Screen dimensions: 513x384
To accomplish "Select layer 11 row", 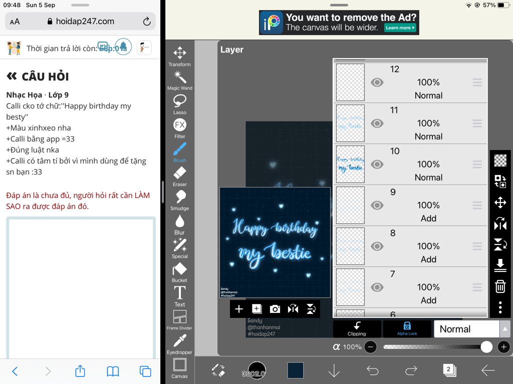I will [410, 123].
